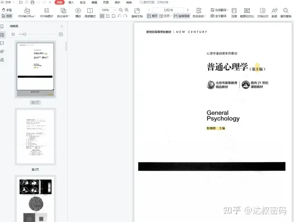Open the signature sidebar panel

click(2, 60)
